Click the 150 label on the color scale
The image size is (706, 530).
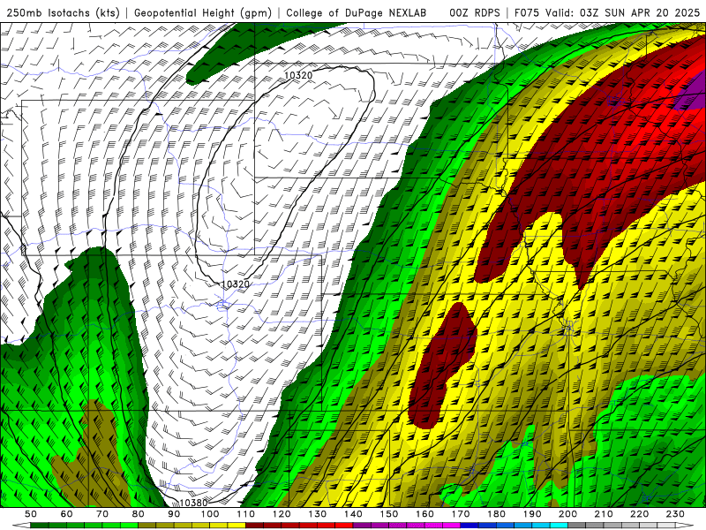389,514
